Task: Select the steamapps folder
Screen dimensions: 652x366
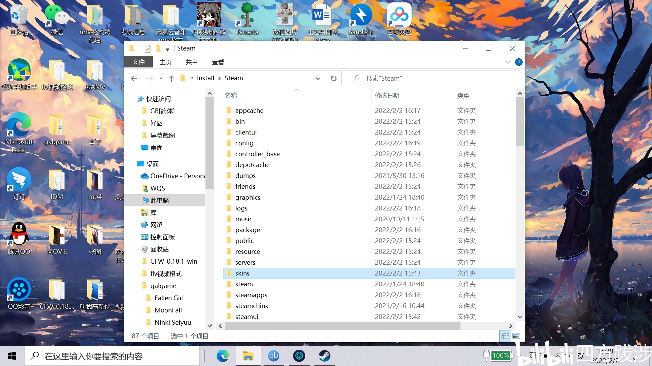Action: pos(251,295)
